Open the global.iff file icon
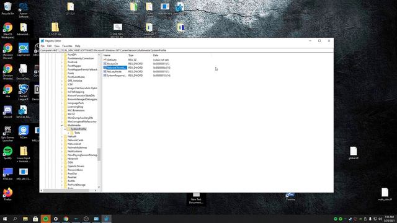 [353, 153]
